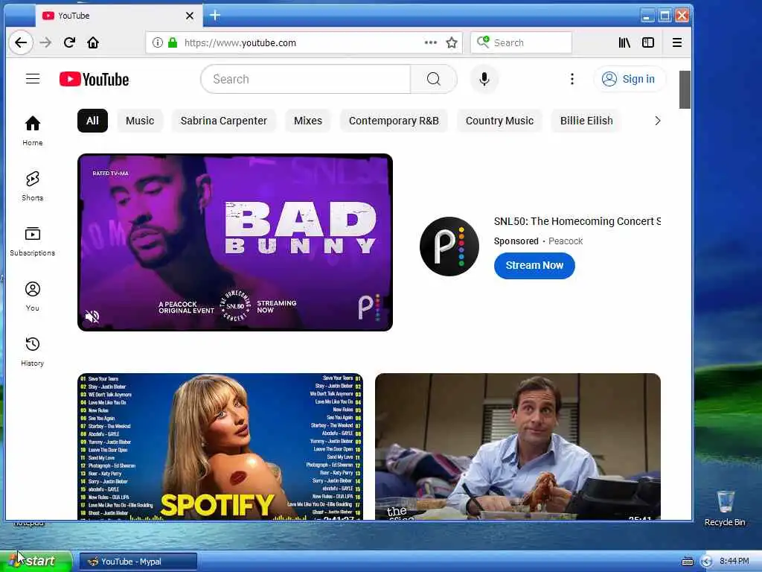Go back with the browser back arrow
The image size is (762, 572).
tap(20, 42)
